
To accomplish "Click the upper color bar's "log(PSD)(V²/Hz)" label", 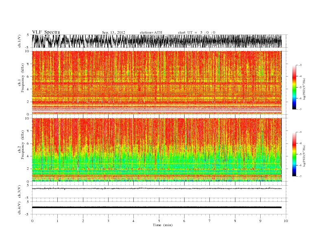I will [x=305, y=89].
